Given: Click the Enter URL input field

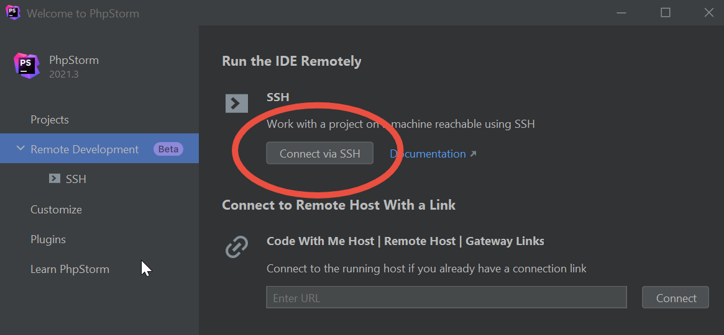Looking at the screenshot, I should pyautogui.click(x=446, y=297).
